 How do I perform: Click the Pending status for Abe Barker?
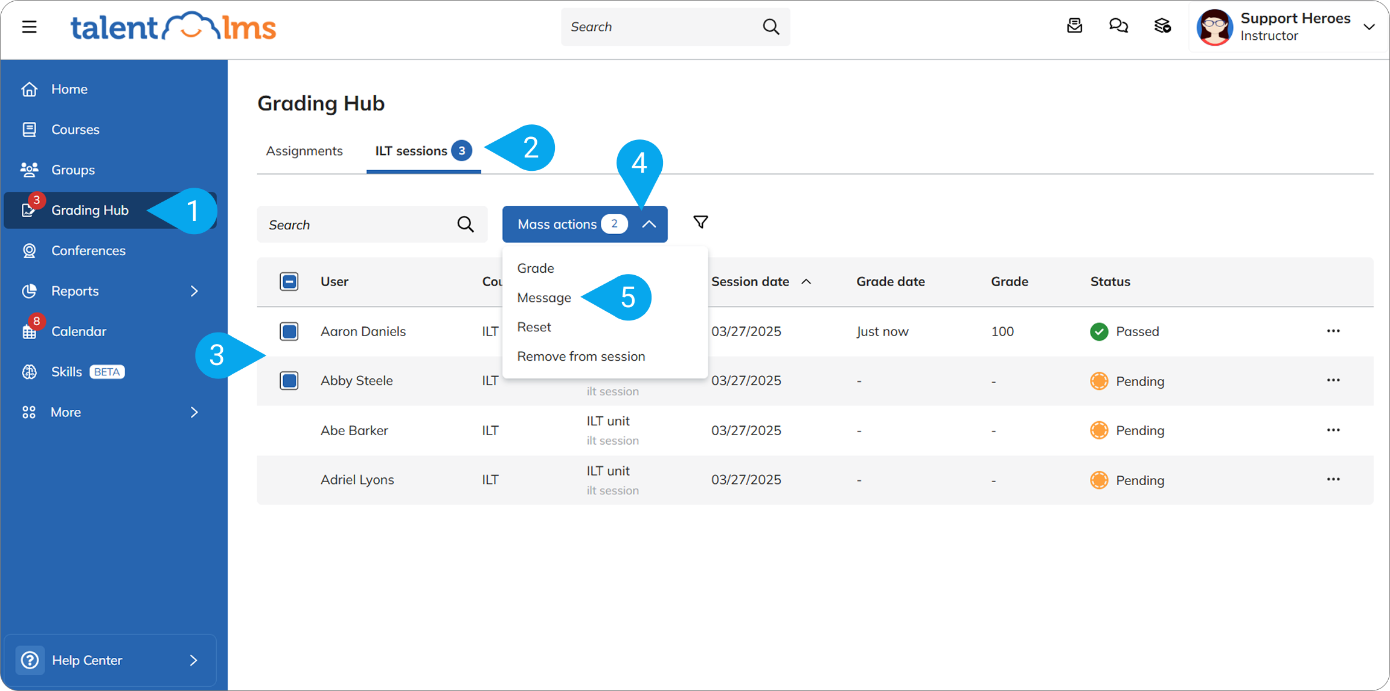click(1127, 430)
